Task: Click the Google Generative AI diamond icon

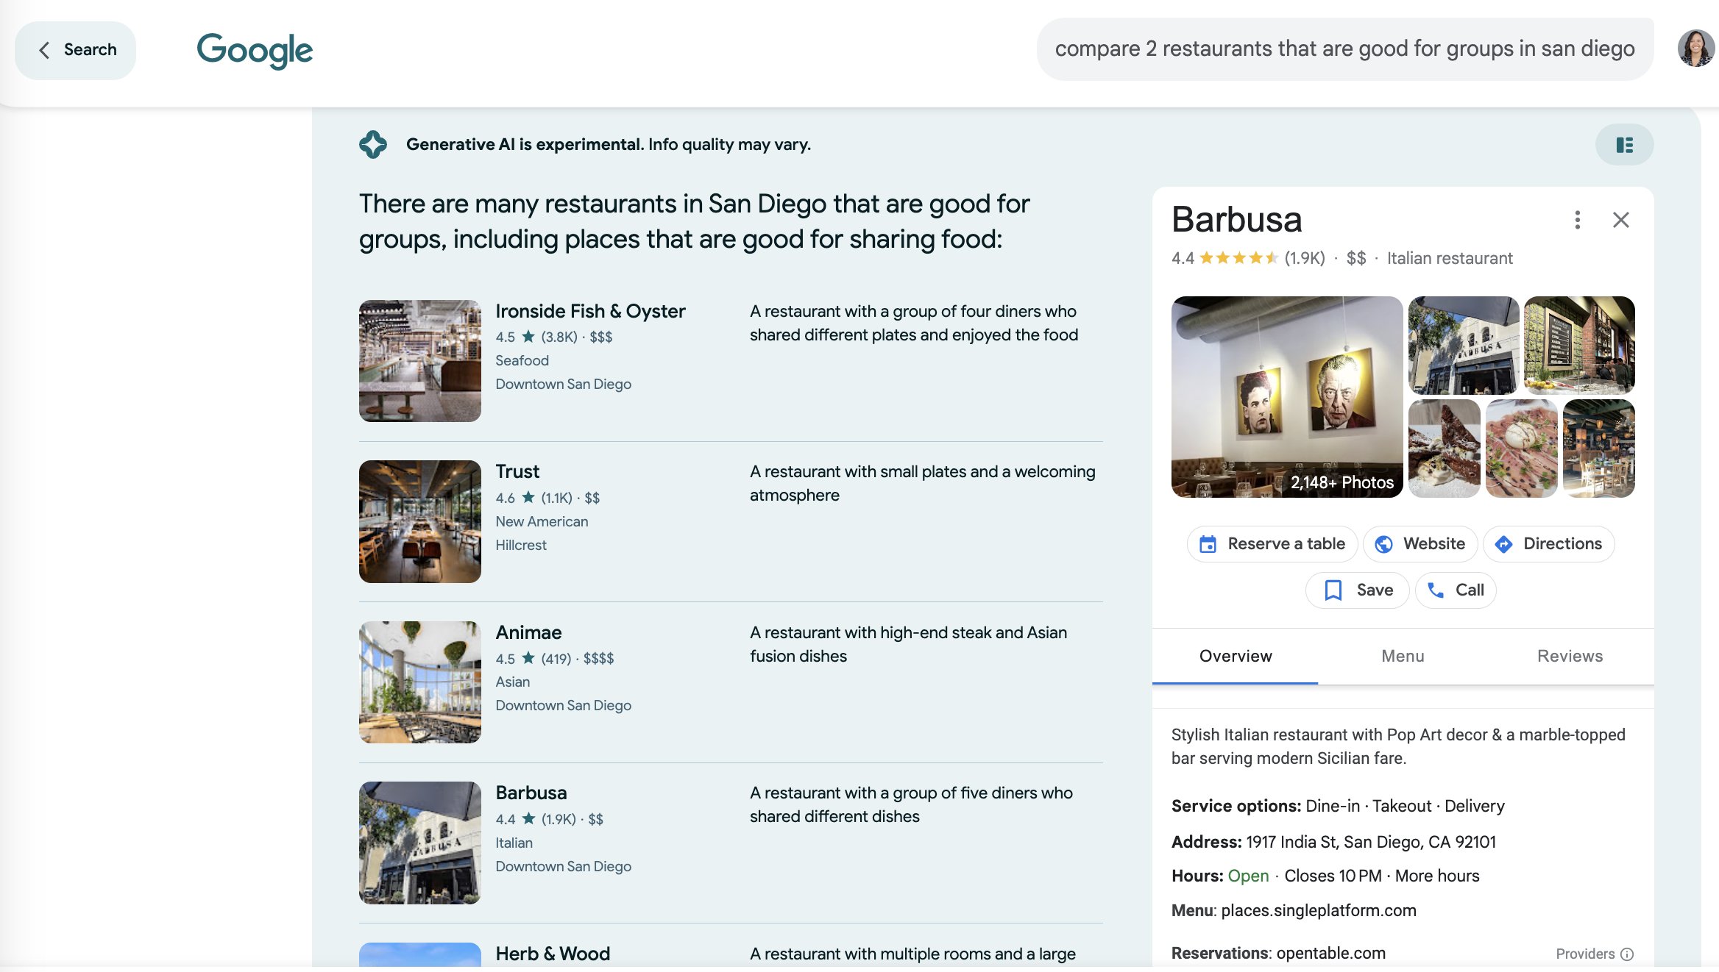Action: coord(372,144)
